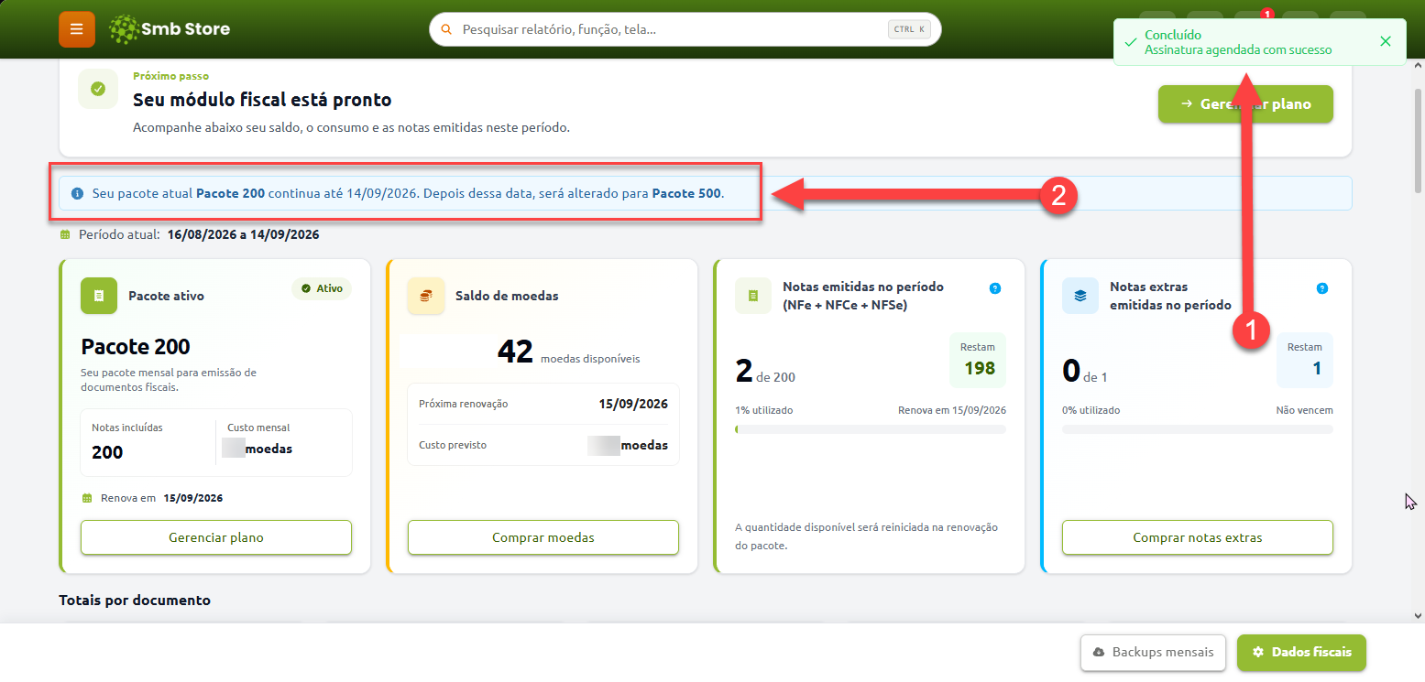This screenshot has height=682, width=1425.
Task: Click the Comprar moedas button
Action: 543,537
